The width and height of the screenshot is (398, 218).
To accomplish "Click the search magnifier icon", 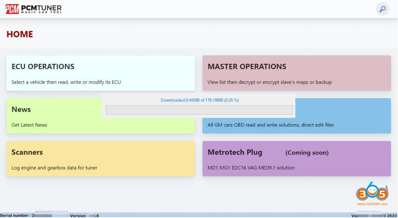I will (x=382, y=9).
